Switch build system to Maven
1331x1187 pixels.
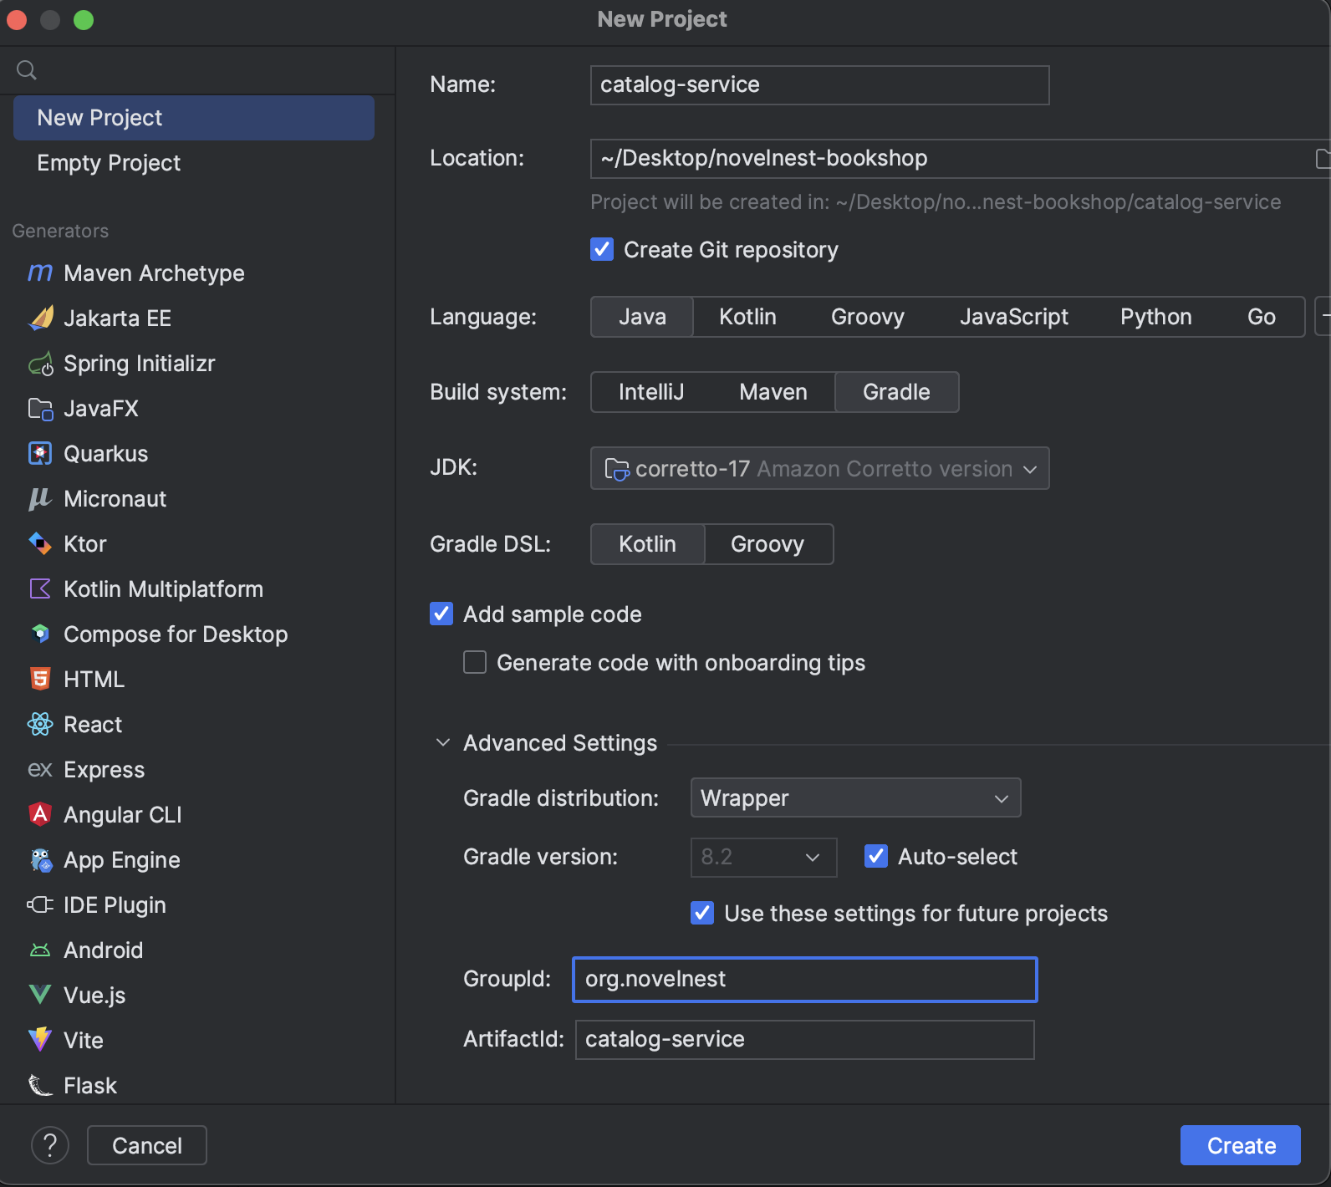tap(773, 392)
